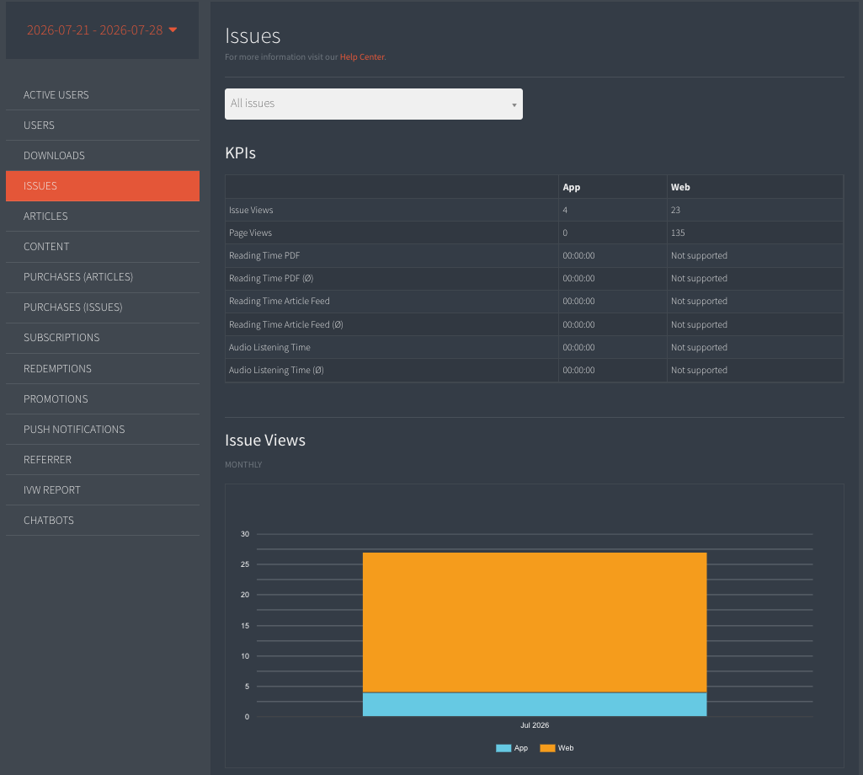This screenshot has width=863, height=775.
Task: Open Redemptions in sidebar
Action: 103,368
